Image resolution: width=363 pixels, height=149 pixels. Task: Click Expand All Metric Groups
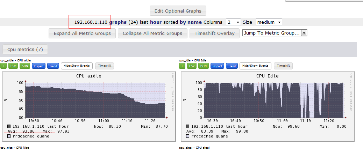tap(82, 33)
